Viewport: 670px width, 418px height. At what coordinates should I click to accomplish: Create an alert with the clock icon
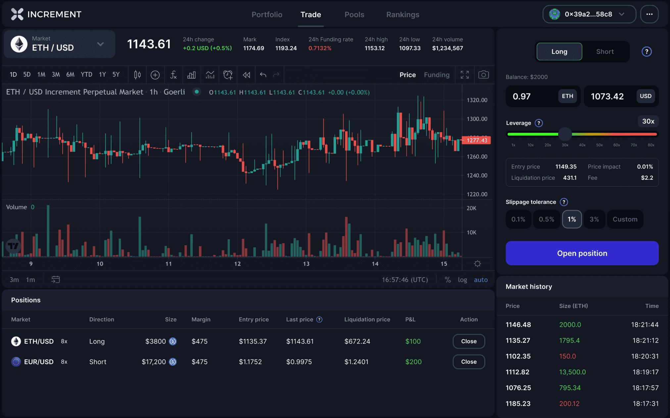coord(228,75)
